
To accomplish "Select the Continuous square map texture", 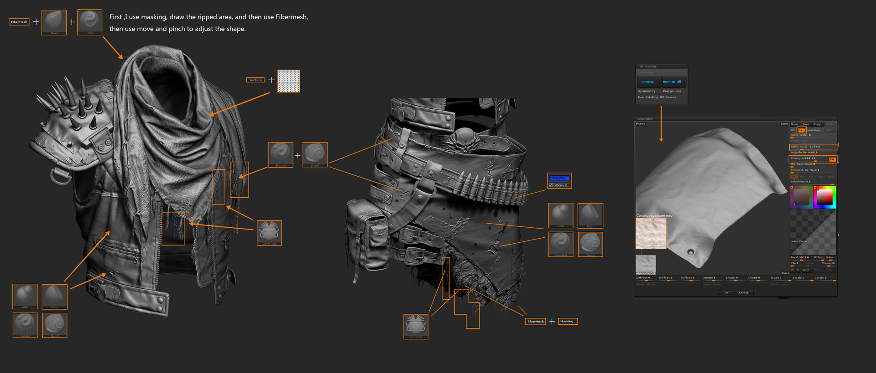I will (x=651, y=233).
